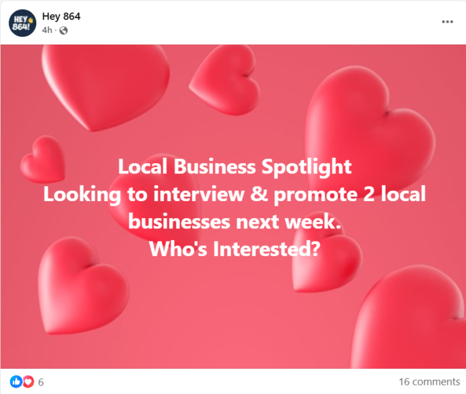466x394 pixels.
Task: Click the 'Who's Interested?' text on image
Action: (x=234, y=248)
